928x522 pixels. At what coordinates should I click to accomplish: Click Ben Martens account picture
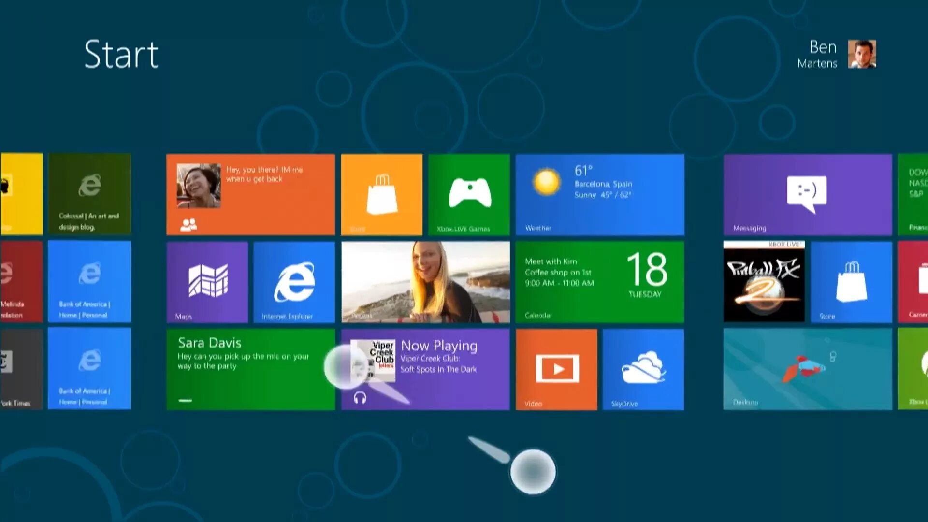click(862, 54)
